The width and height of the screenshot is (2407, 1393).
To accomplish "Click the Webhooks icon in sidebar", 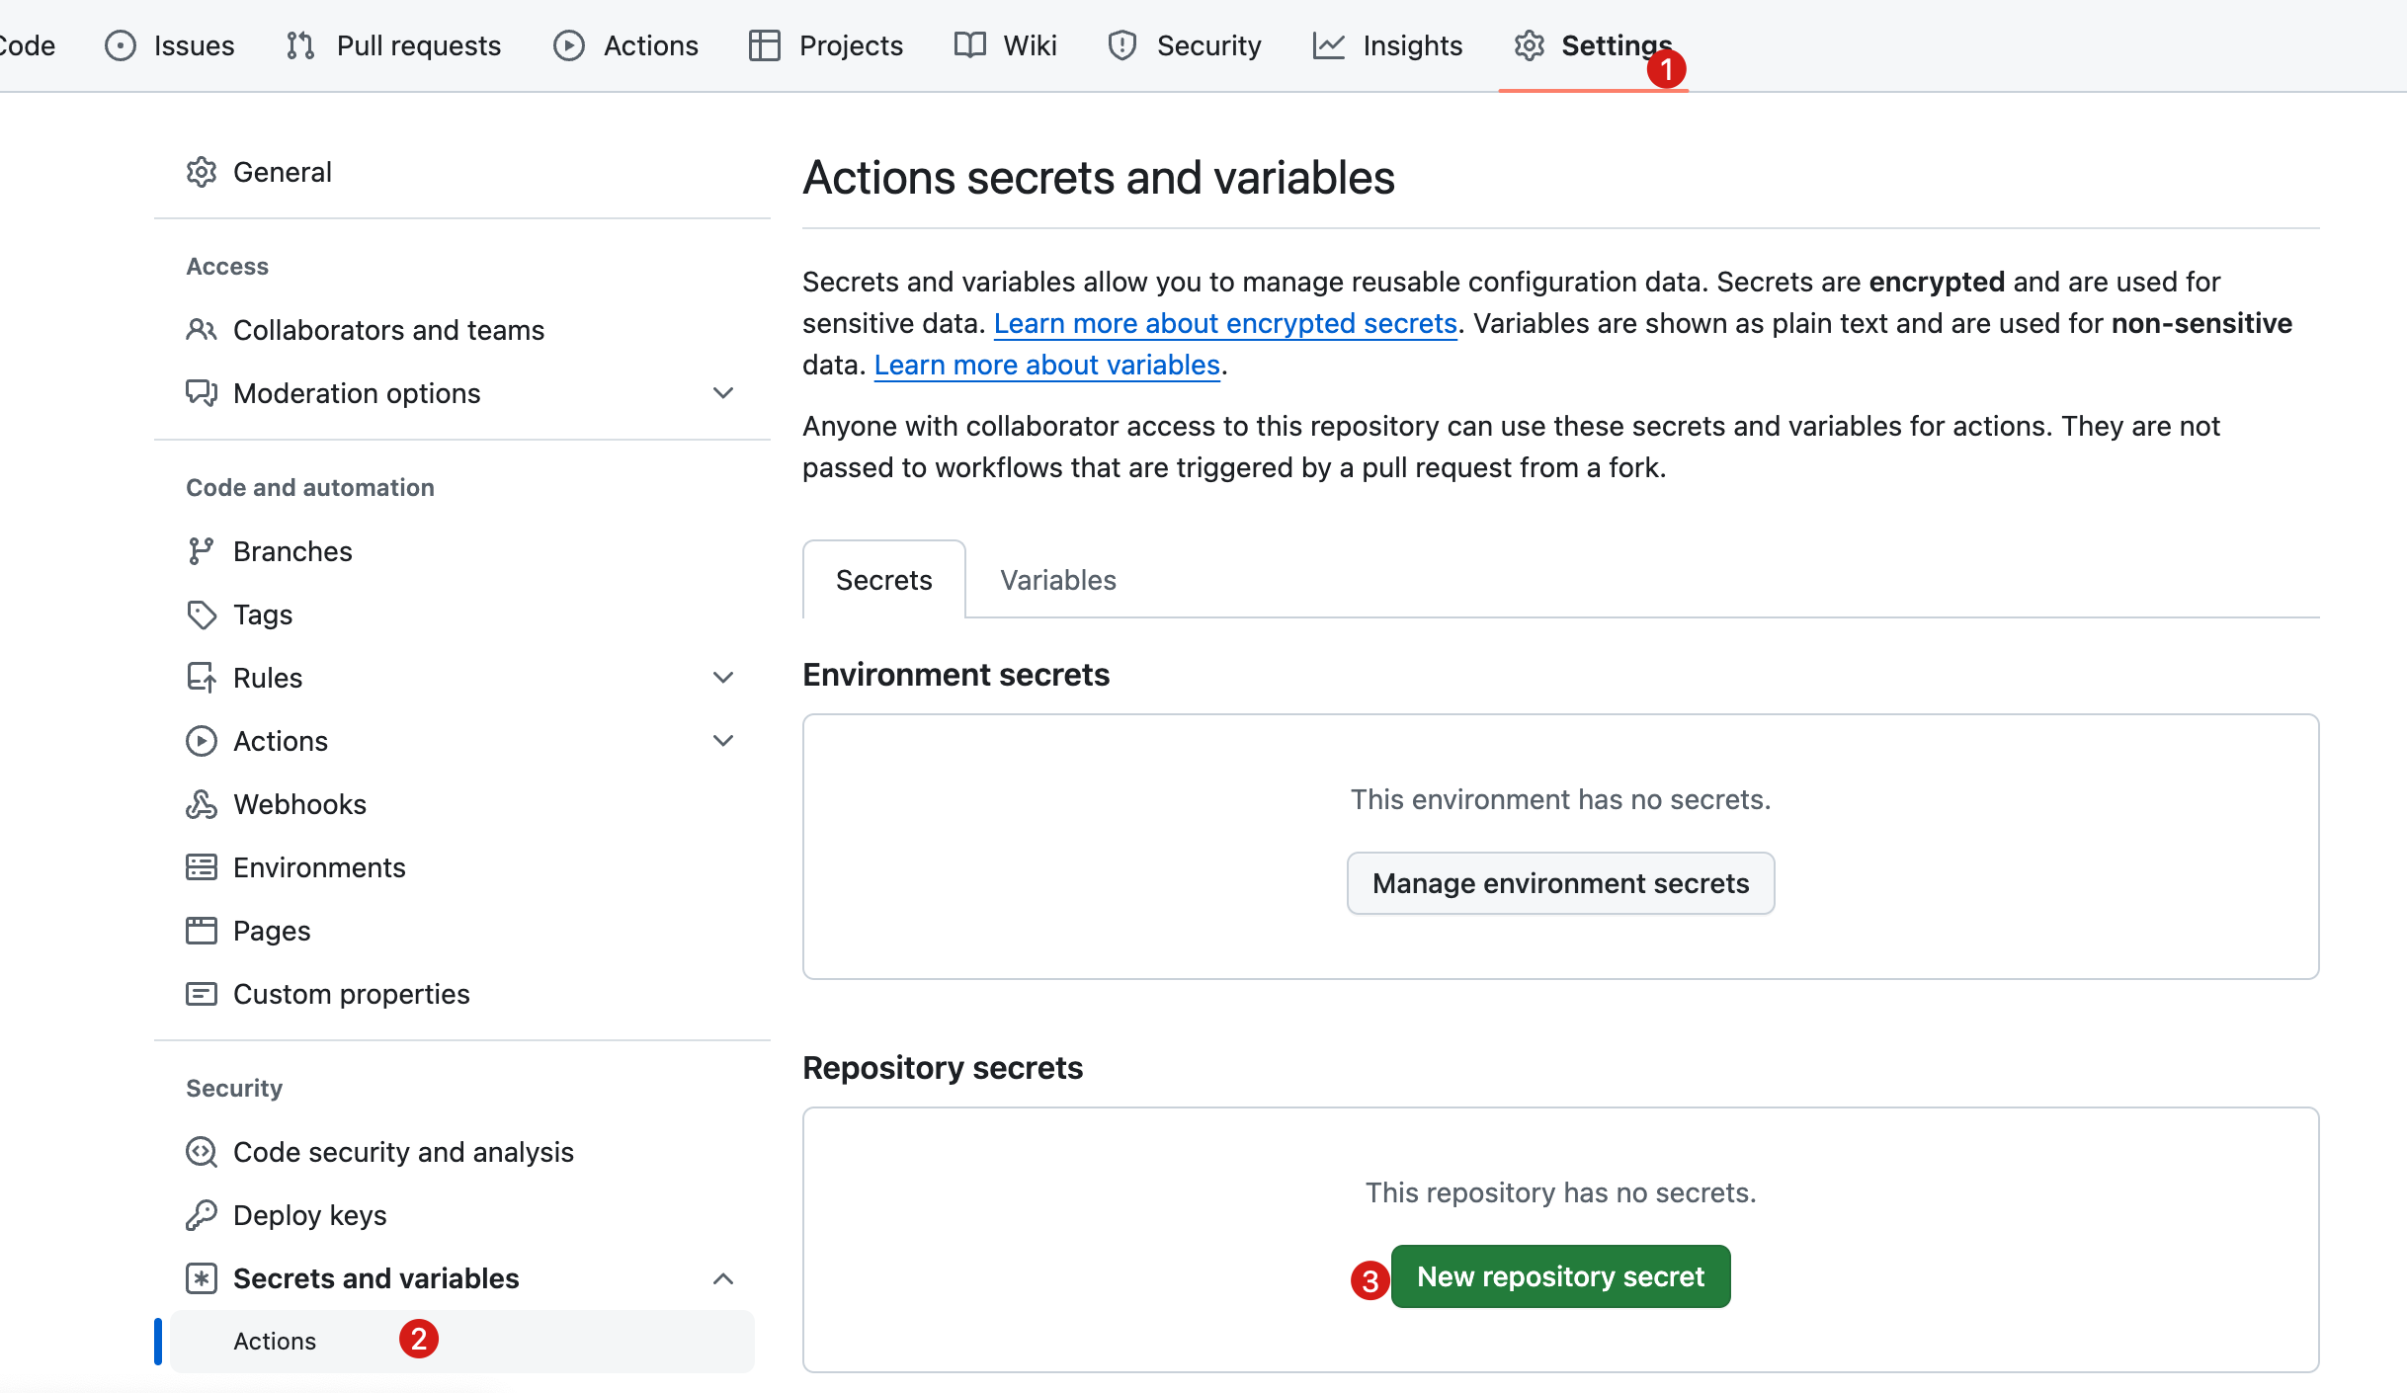I will click(x=202, y=804).
